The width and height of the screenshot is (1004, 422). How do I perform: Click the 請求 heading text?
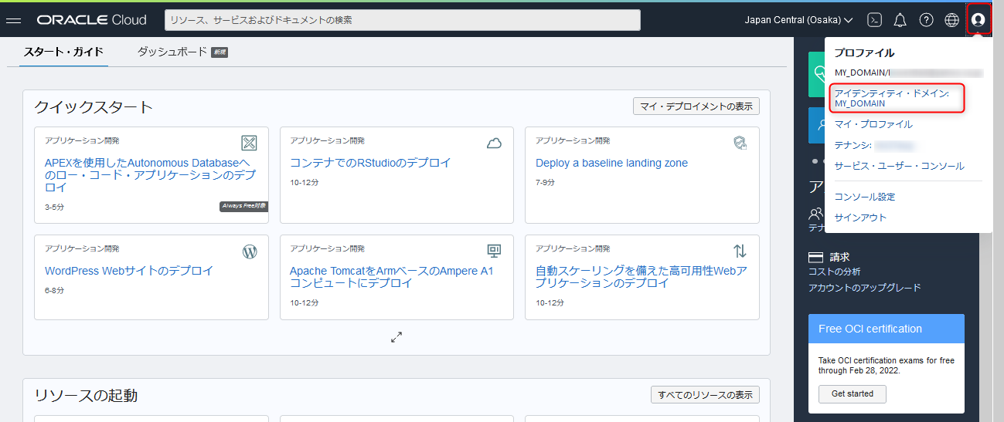point(839,257)
